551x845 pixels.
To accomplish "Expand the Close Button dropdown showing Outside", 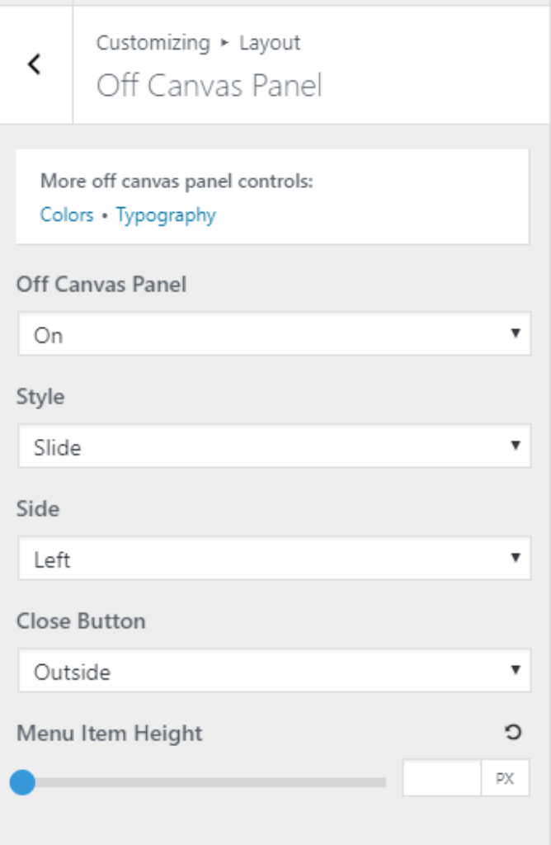I will point(275,670).
